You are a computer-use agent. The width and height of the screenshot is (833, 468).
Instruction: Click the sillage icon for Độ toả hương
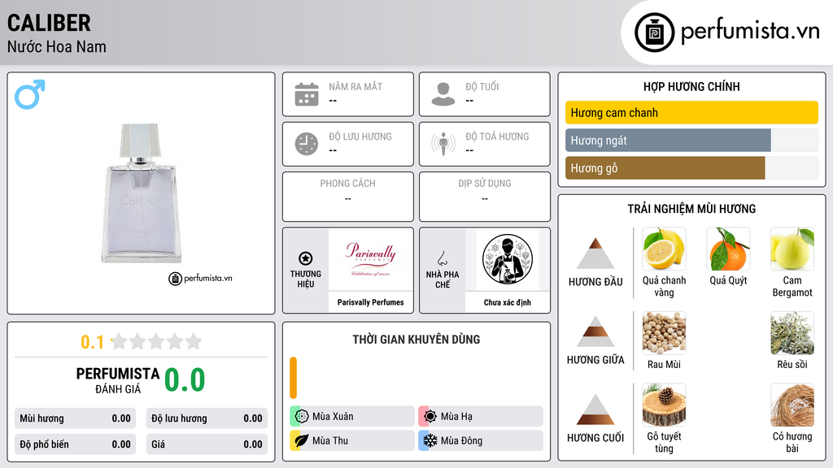tap(443, 144)
